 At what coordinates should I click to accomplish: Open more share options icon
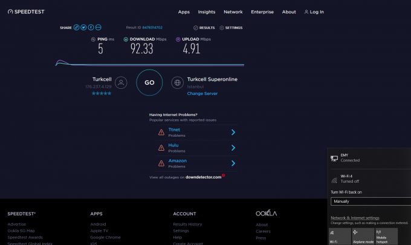(x=99, y=27)
